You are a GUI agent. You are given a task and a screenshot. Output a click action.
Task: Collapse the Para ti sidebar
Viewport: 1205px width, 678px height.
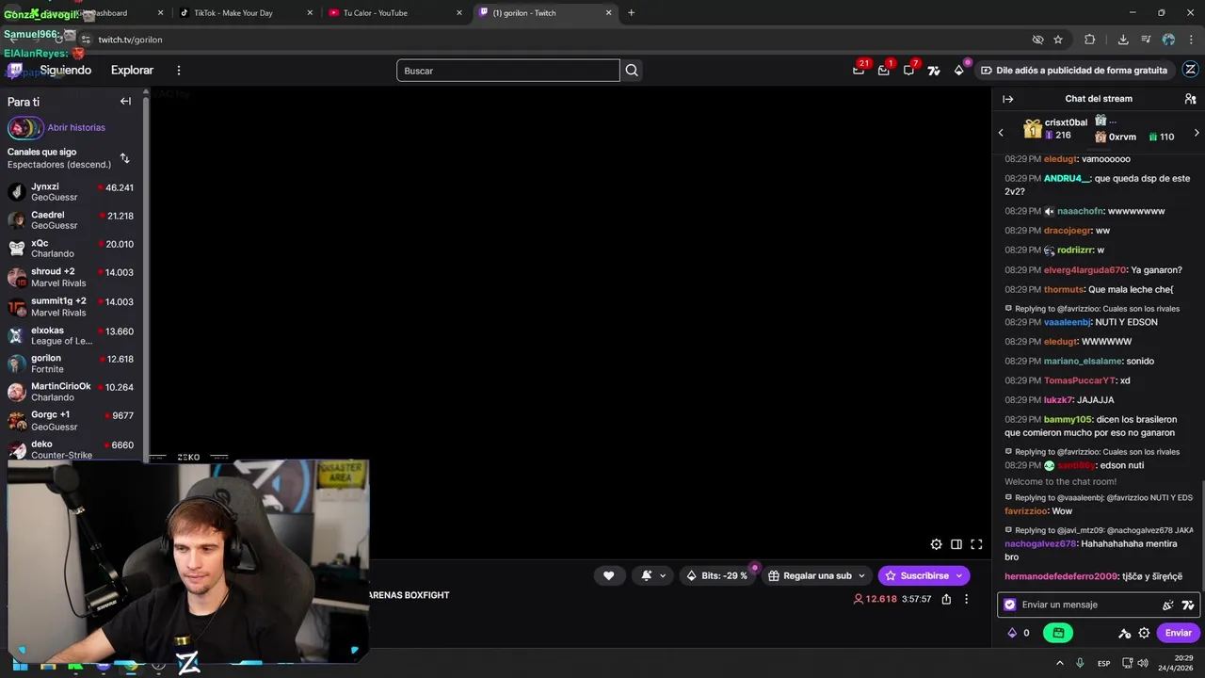point(125,102)
